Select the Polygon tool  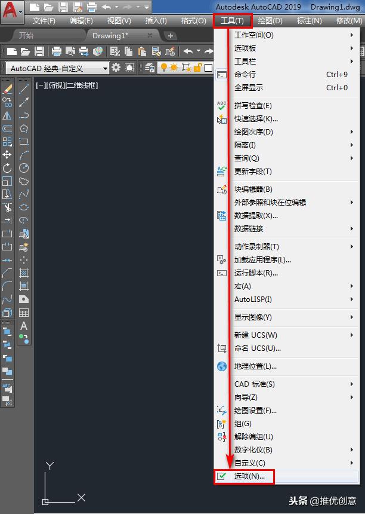click(x=24, y=128)
